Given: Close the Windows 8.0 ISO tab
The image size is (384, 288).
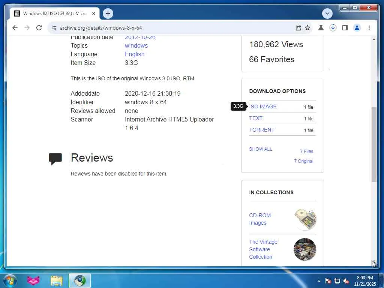Looking at the screenshot, I should (93, 13).
